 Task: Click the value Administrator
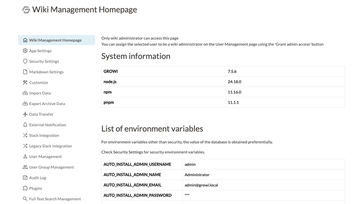point(197,175)
